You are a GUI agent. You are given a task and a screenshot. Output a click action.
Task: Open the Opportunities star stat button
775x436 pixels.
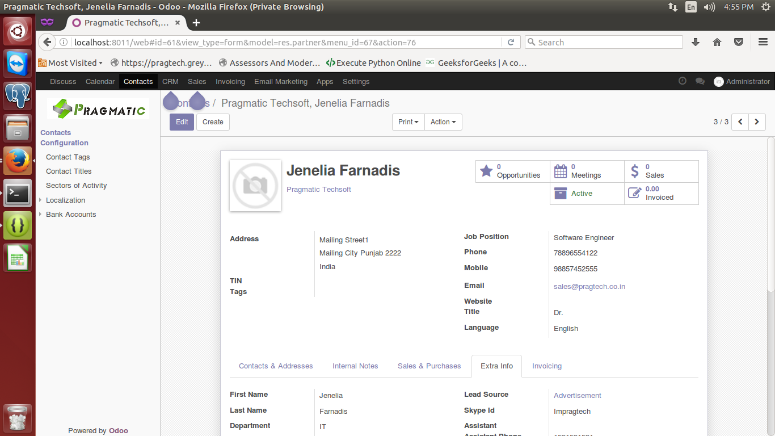coord(512,171)
